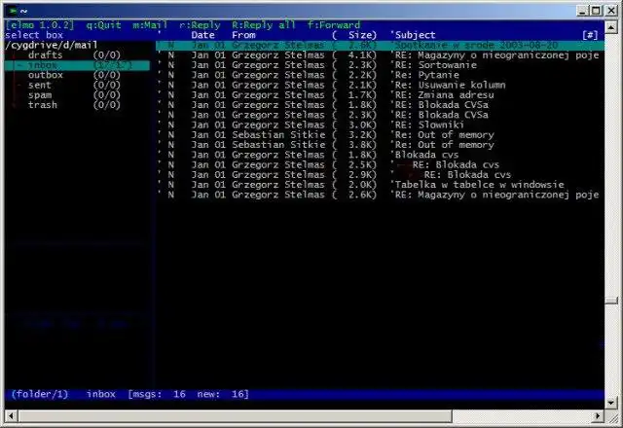Open the terminal window system menu icon
The width and height of the screenshot is (623, 428).
point(13,11)
